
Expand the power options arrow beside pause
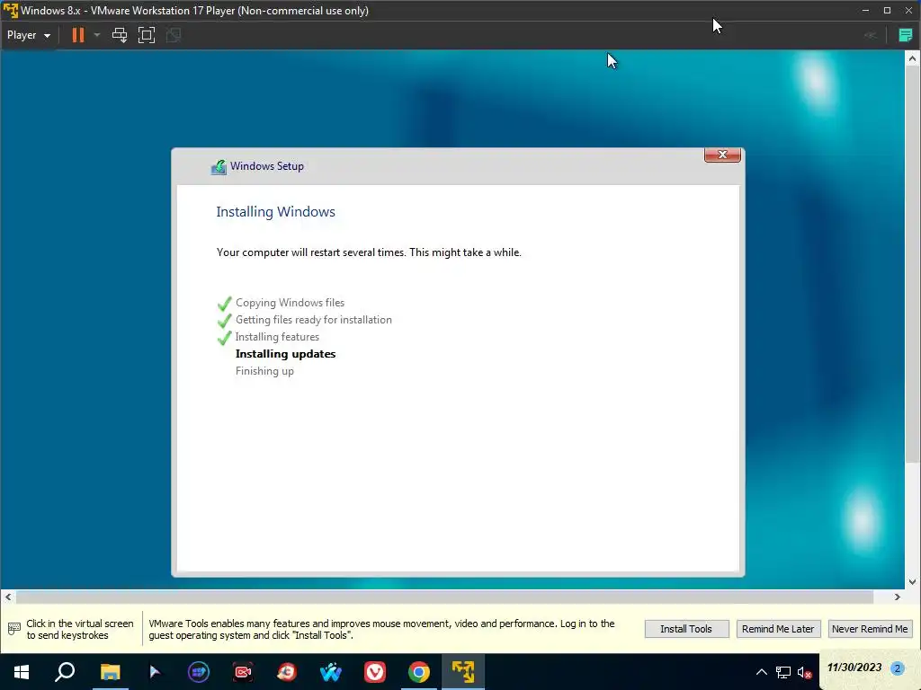tap(97, 35)
